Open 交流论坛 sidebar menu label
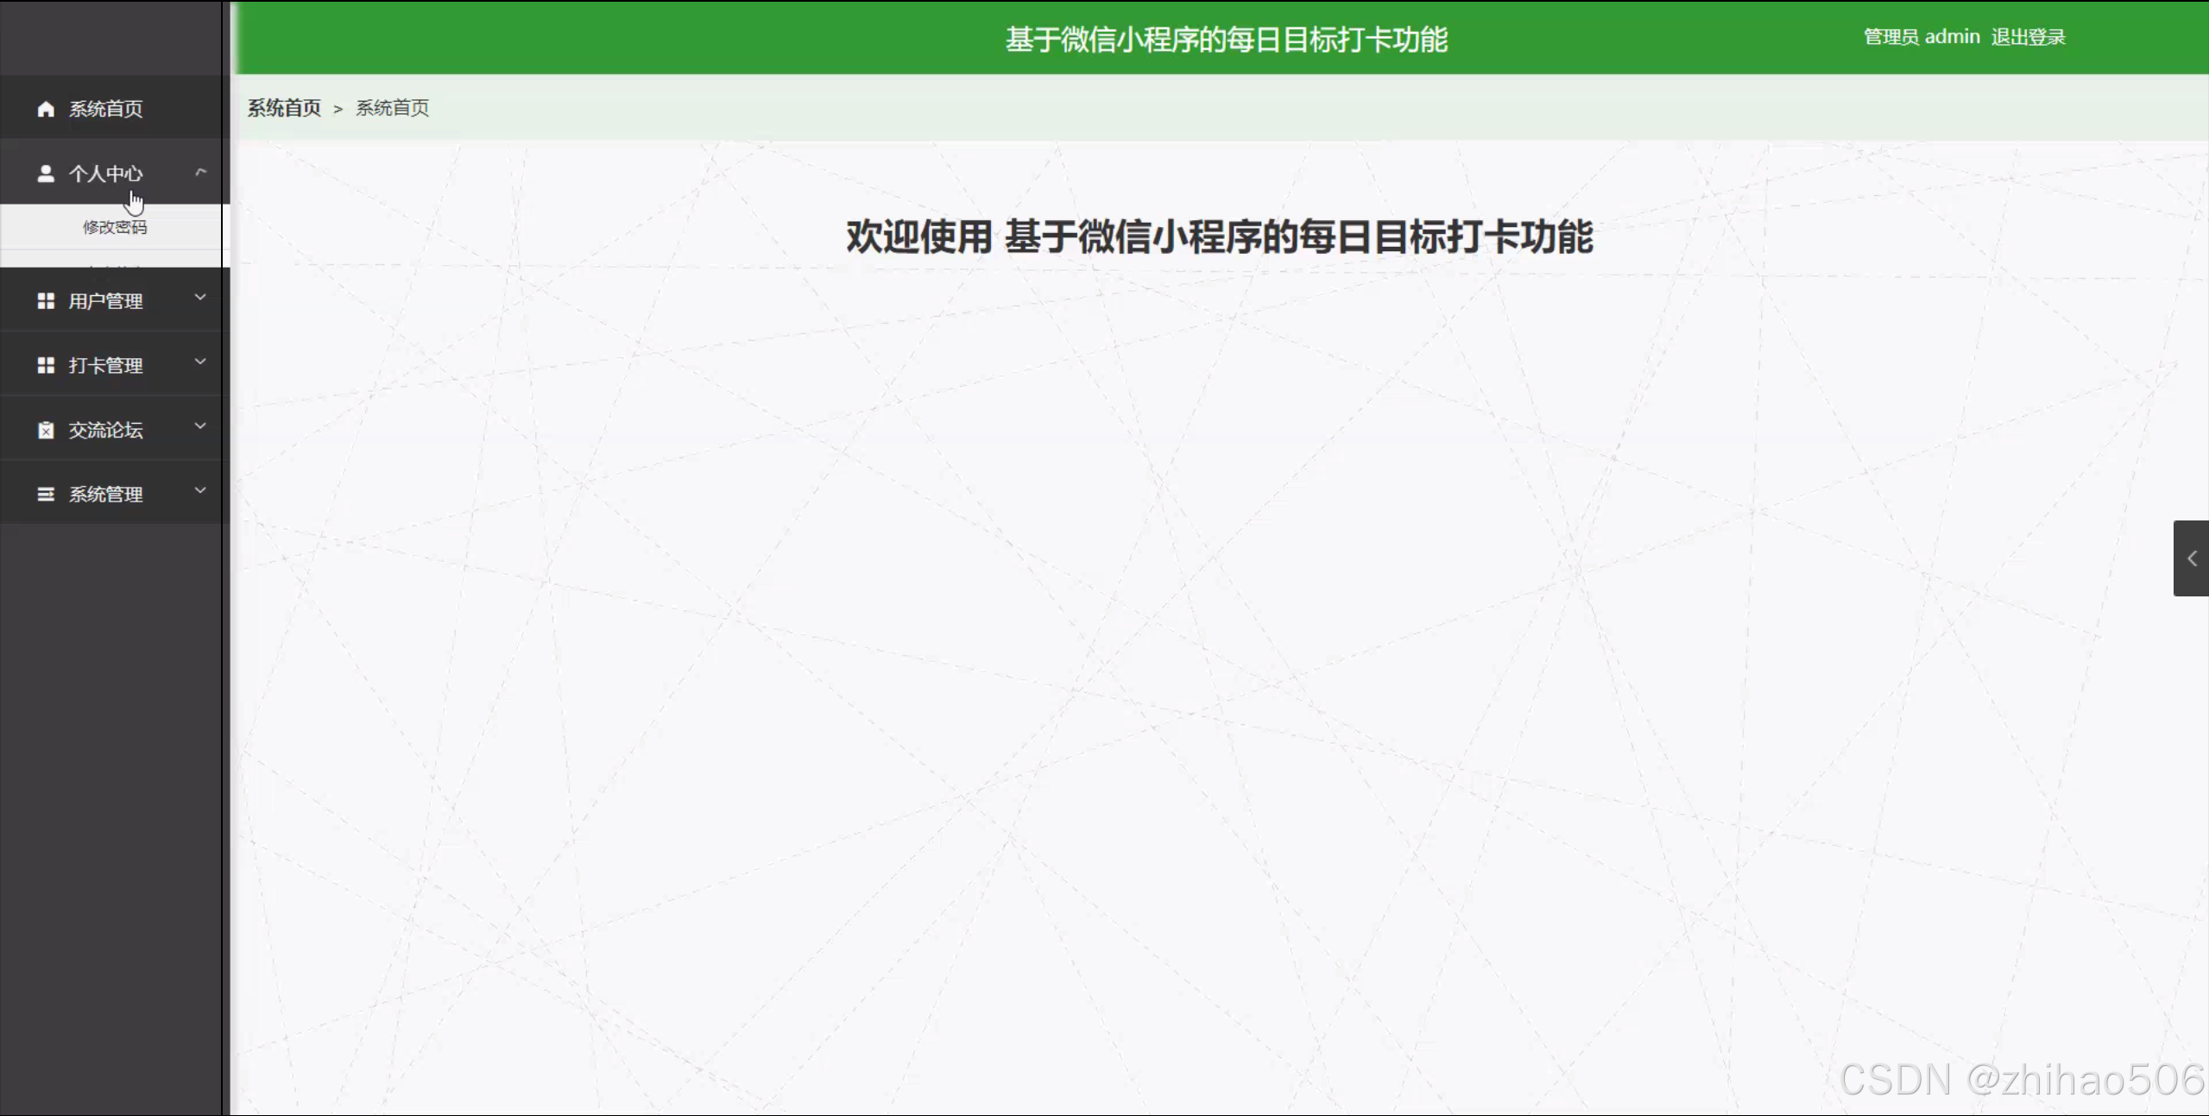The image size is (2209, 1116). click(x=105, y=430)
